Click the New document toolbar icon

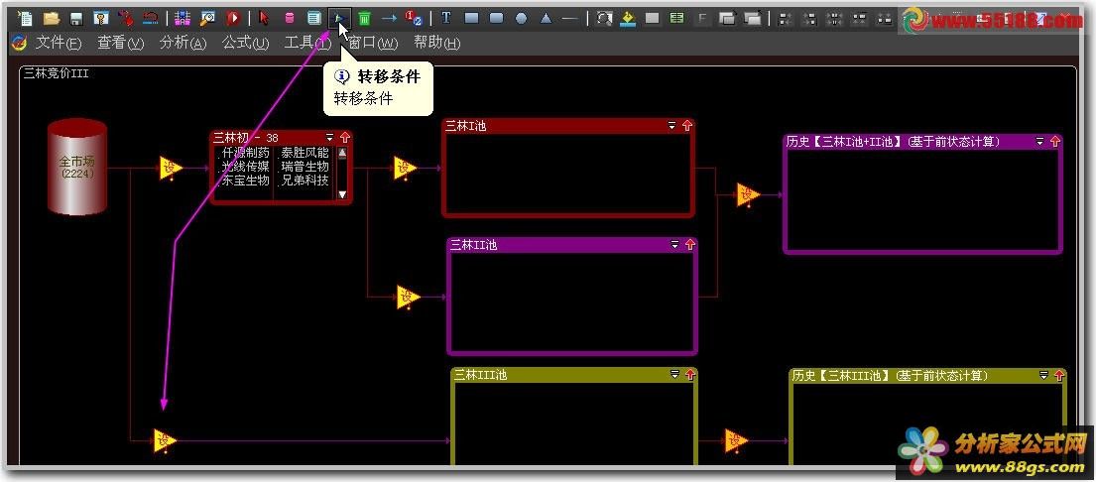(x=25, y=18)
